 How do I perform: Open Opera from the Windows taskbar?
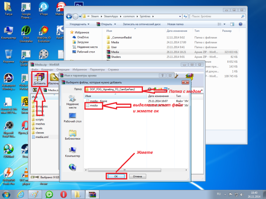click(x=63, y=195)
